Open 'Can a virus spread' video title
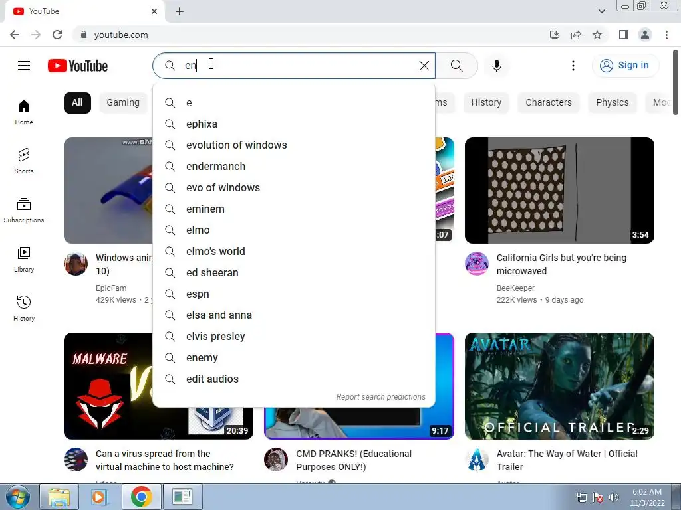Screen dimensions: 681x510 [x=165, y=460]
